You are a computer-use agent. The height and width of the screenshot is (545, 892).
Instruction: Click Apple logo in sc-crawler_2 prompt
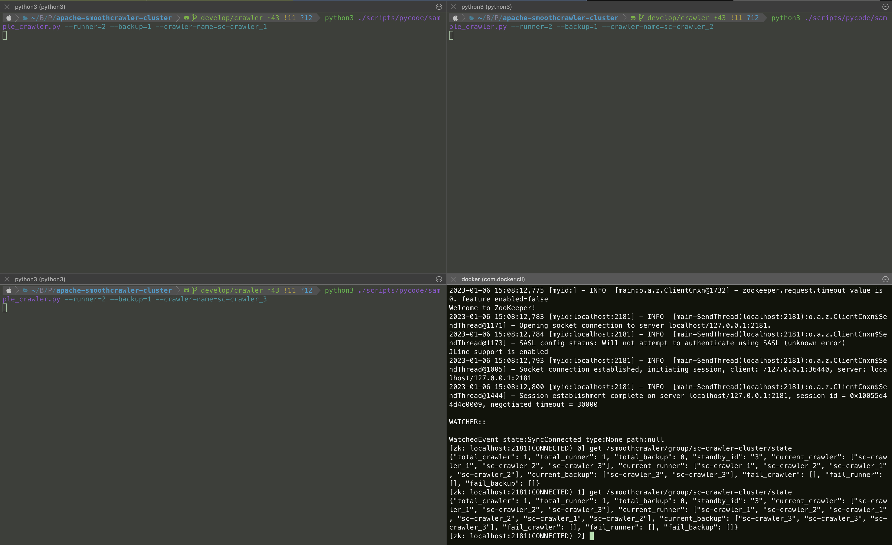pos(455,18)
